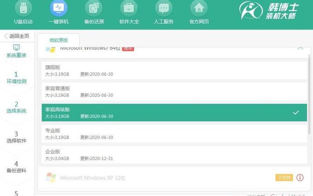This screenshot has height=196, width=313.
Task: Select the 一键装机 monitor icon
Action: click(59, 8)
